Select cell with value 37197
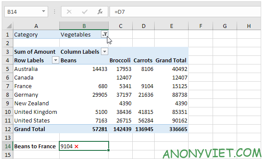262x159 pixels. pos(121,95)
